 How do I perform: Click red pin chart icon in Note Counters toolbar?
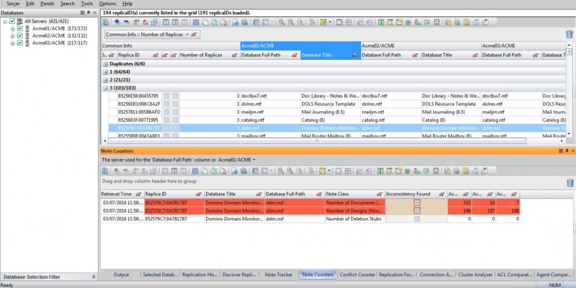(x=485, y=170)
